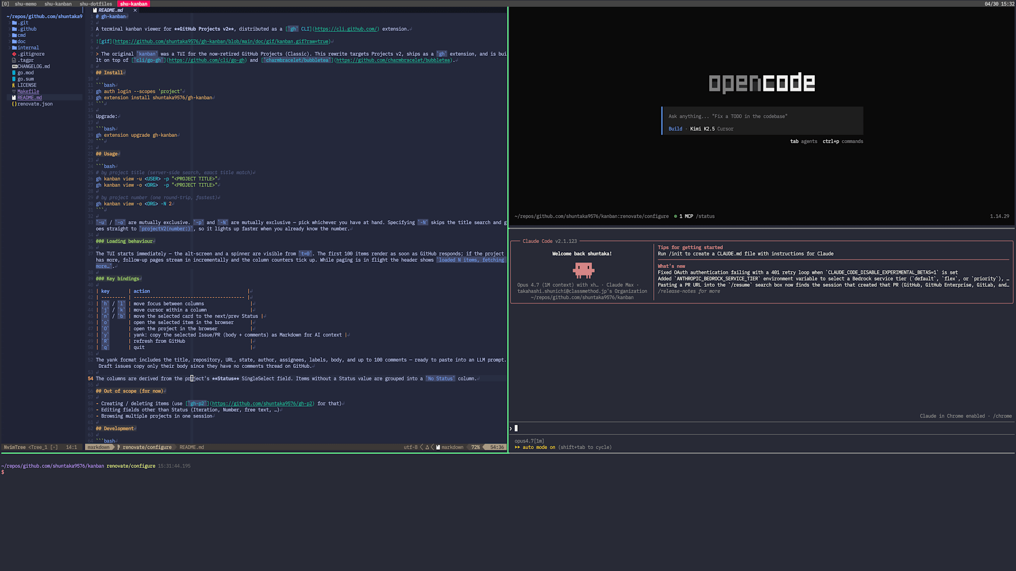Open the github.com/cli/go-gh link

(x=207, y=60)
